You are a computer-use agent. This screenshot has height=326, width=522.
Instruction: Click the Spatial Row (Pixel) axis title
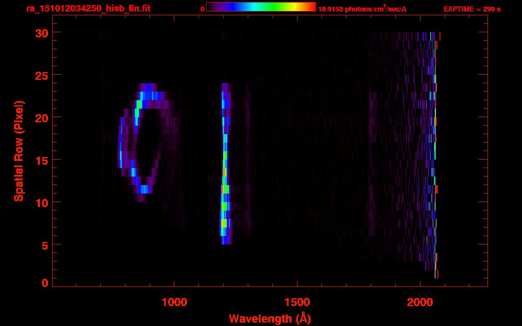click(19, 151)
